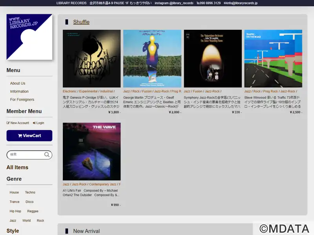The width and height of the screenshot is (314, 235).
Task: Click the ¥2,000 price
Action: click(175, 112)
